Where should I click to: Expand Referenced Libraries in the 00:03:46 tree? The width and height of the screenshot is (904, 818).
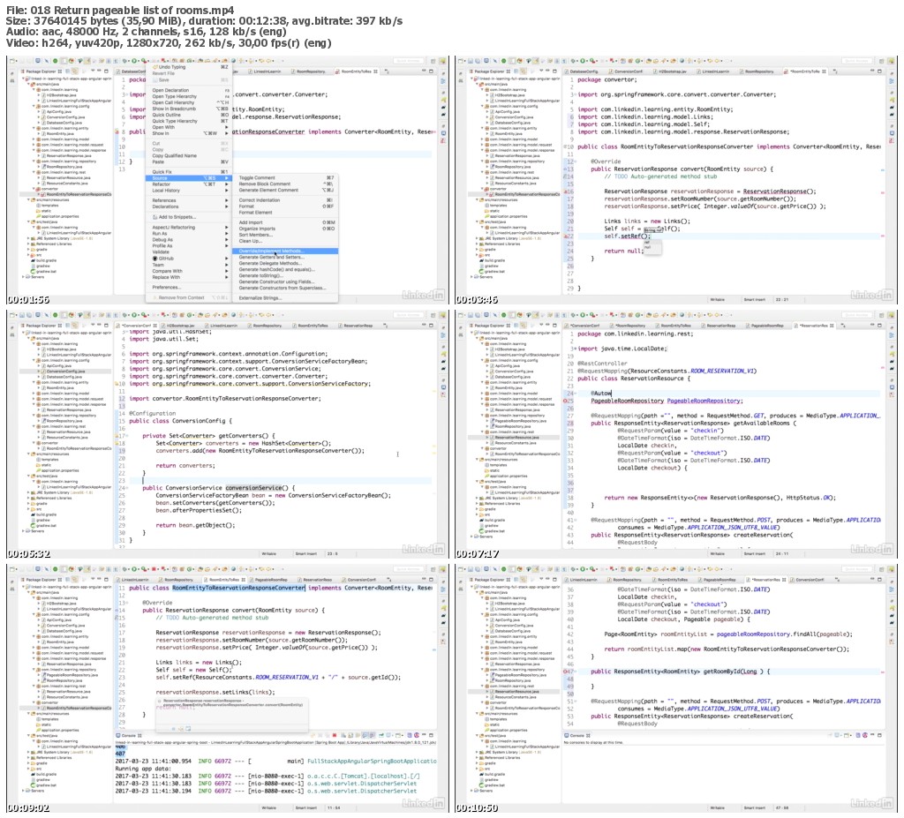[478, 244]
